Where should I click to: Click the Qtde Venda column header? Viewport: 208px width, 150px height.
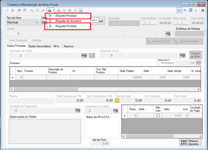click(x=178, y=71)
